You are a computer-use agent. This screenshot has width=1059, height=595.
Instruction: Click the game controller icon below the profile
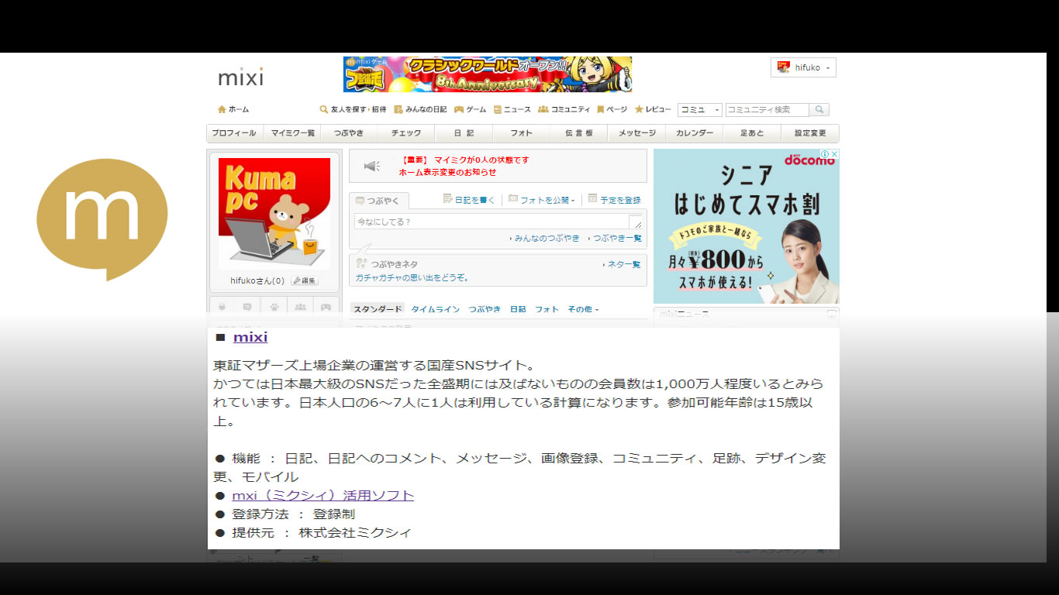pos(326,306)
